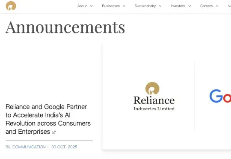Expand the Businesses dropdown chevron
The width and height of the screenshot is (231, 159).
pos(124,6)
